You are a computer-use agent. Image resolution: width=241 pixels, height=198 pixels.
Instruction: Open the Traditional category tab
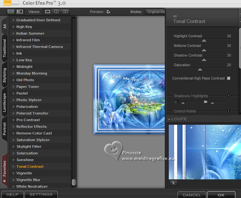click(5, 48)
